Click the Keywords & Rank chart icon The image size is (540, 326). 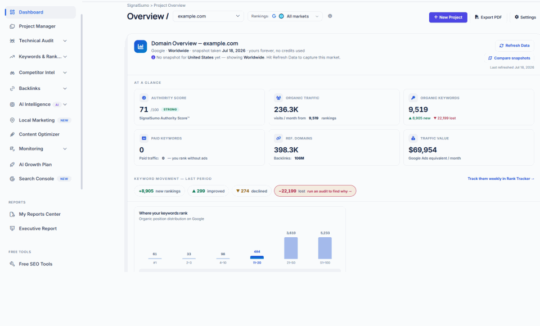tap(12, 56)
